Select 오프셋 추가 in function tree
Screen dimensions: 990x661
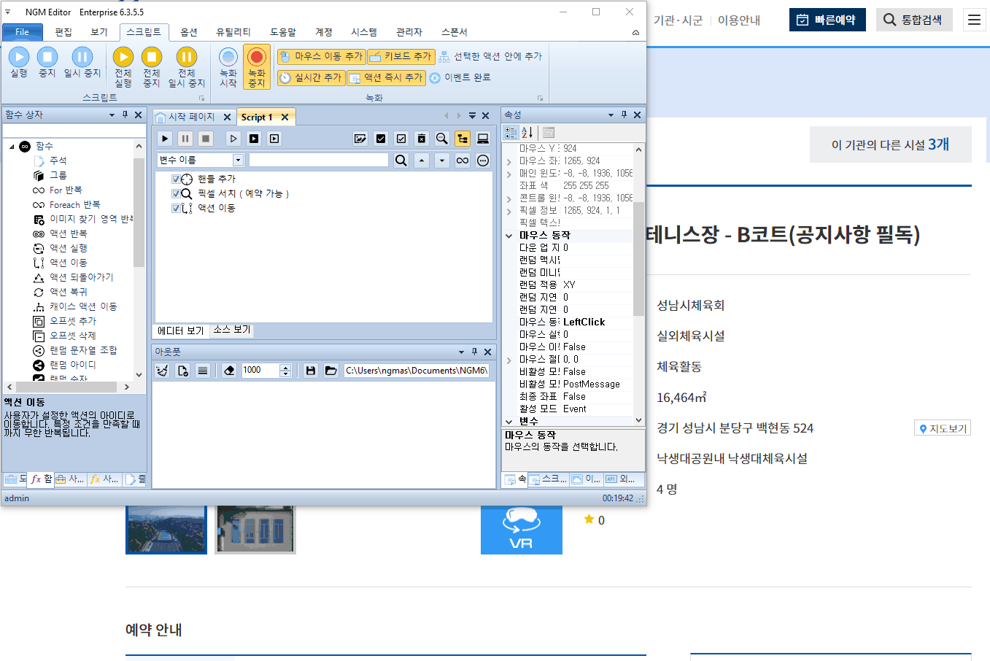(73, 321)
